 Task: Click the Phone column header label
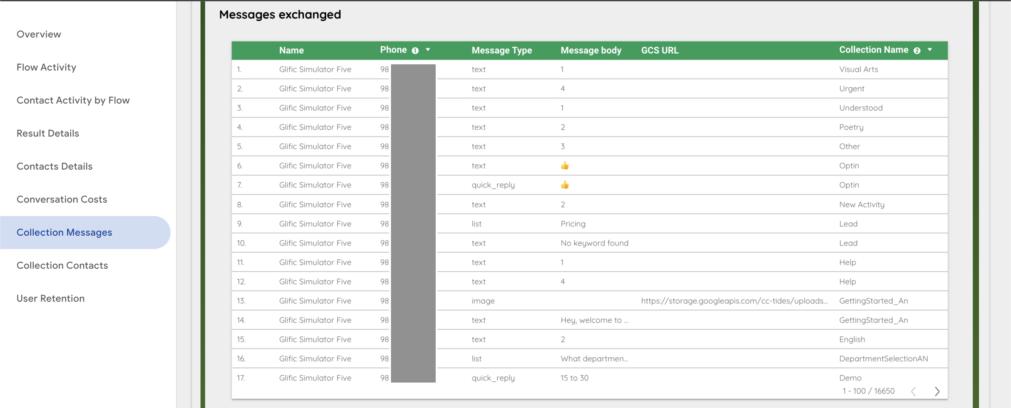[x=393, y=50]
